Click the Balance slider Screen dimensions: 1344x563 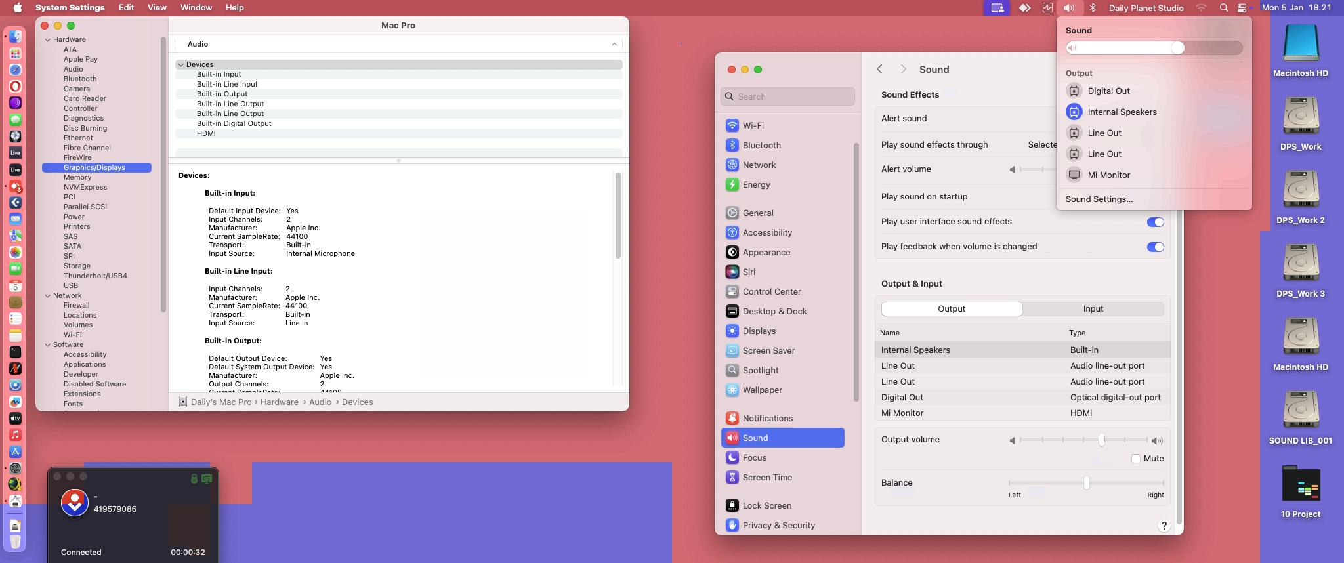pyautogui.click(x=1086, y=483)
